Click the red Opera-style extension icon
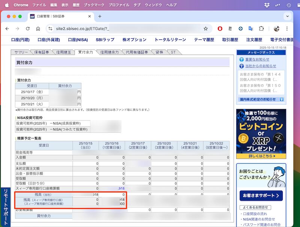Screen dimensions: 300x227 click(220, 29)
